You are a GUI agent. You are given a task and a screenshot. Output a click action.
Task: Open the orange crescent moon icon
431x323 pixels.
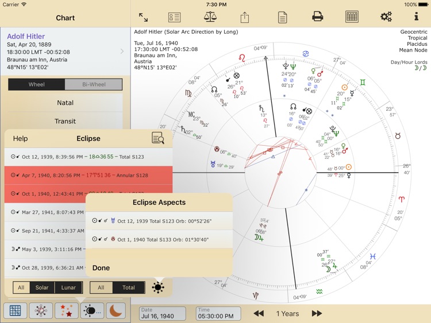click(116, 310)
